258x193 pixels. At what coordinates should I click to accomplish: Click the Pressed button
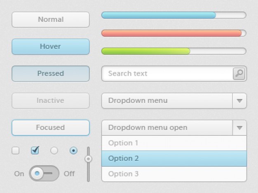click(x=51, y=74)
